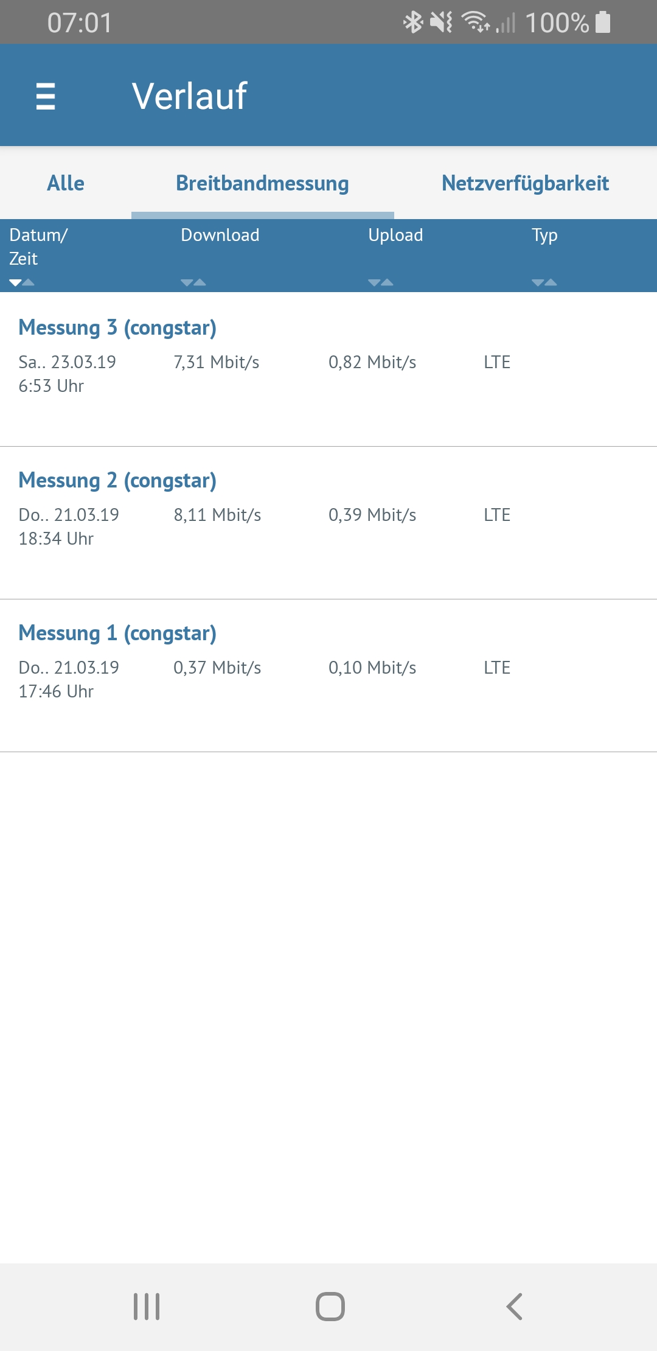Screen dimensions: 657x1351
Task: Toggle sort arrows under Upload column
Action: click(381, 282)
